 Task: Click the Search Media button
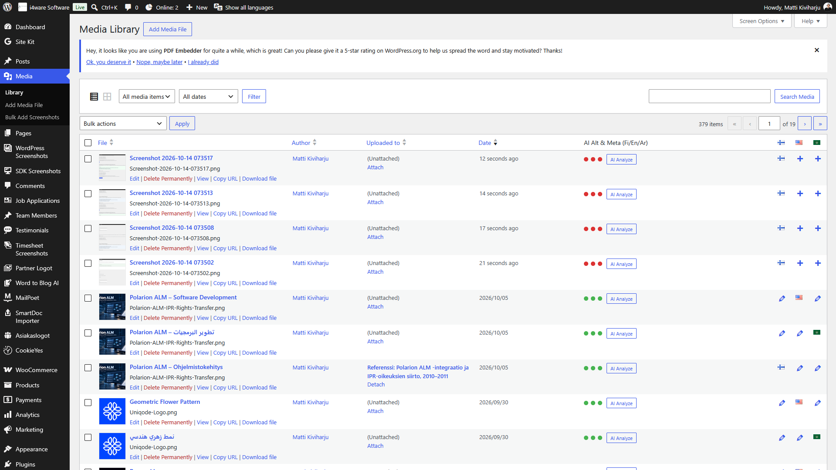797,97
